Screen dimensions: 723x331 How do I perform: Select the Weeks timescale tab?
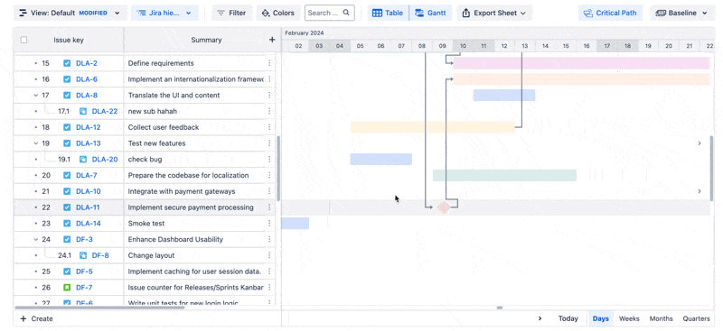629,318
